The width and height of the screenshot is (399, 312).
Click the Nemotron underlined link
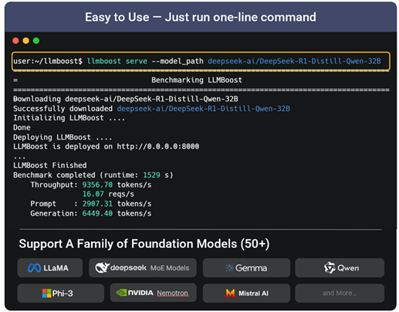pos(173,293)
